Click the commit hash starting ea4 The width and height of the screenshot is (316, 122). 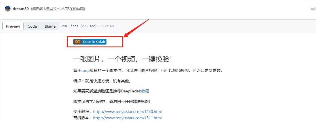pos(313,9)
